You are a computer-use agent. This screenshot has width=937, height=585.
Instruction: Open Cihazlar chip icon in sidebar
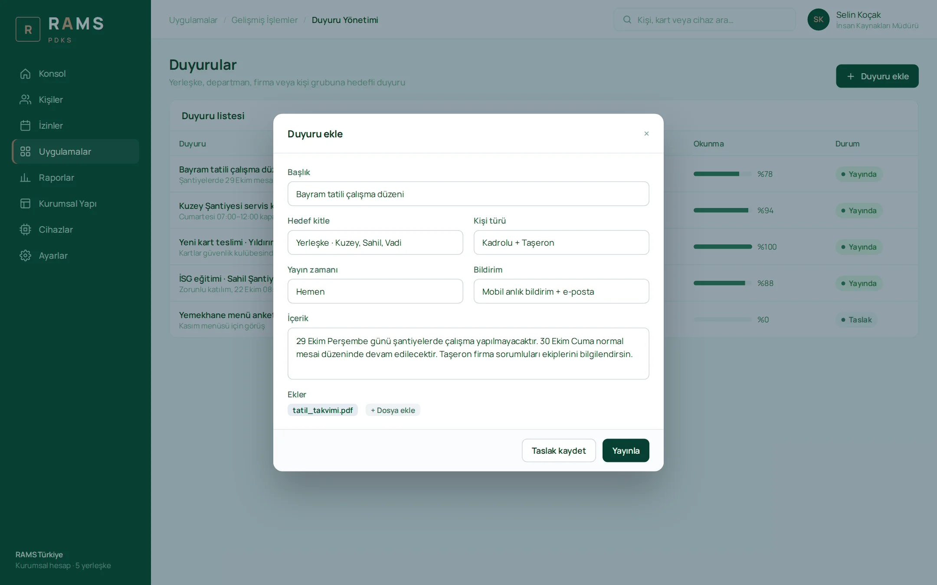click(x=26, y=230)
